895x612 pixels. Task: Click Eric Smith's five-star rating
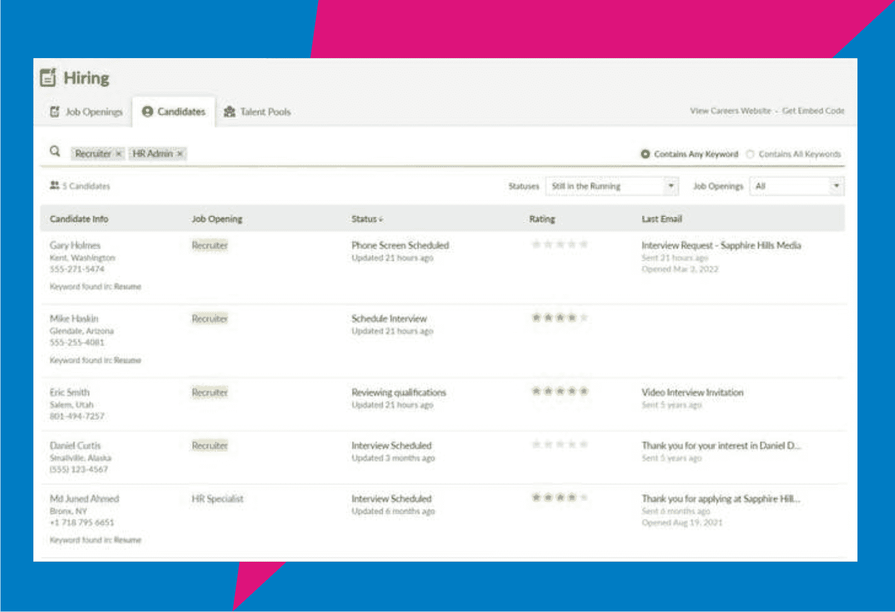[560, 392]
